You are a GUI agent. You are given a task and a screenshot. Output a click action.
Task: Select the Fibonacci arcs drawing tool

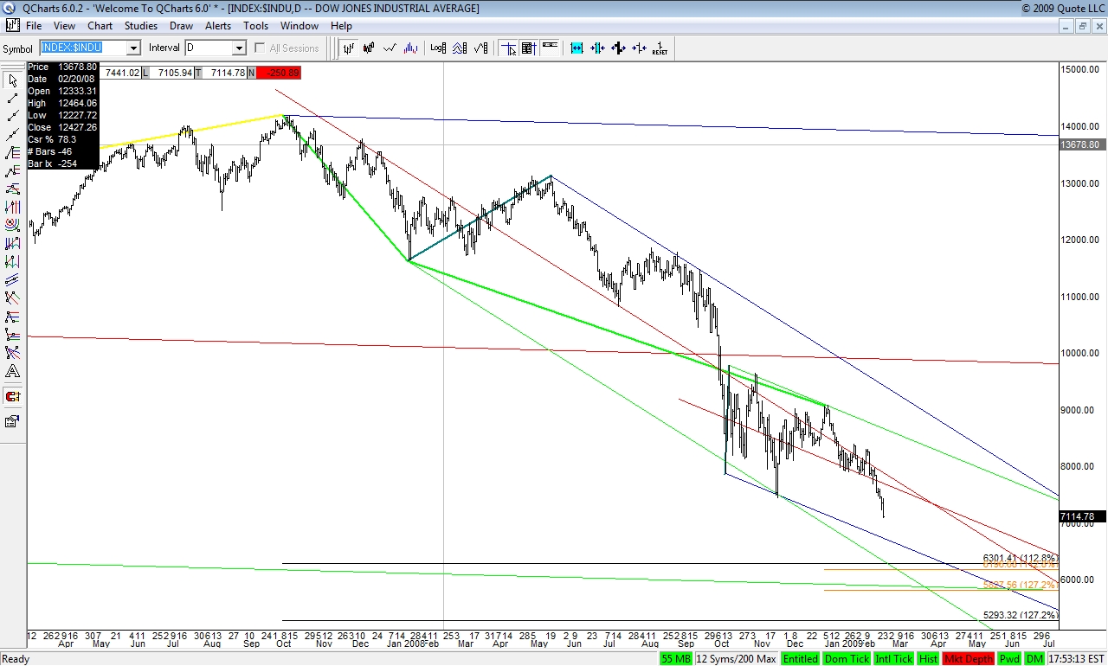point(13,225)
